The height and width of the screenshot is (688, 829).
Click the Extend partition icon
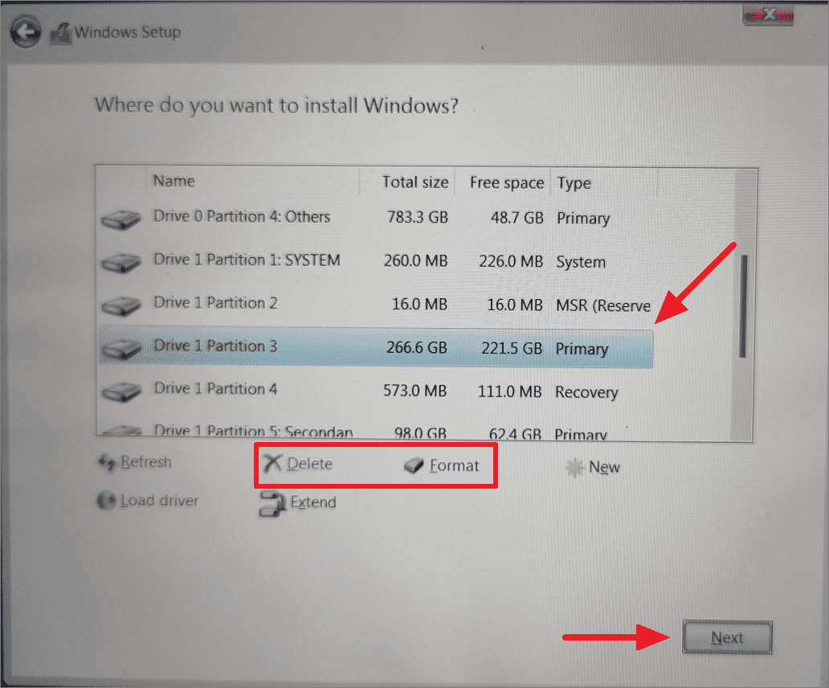point(272,504)
